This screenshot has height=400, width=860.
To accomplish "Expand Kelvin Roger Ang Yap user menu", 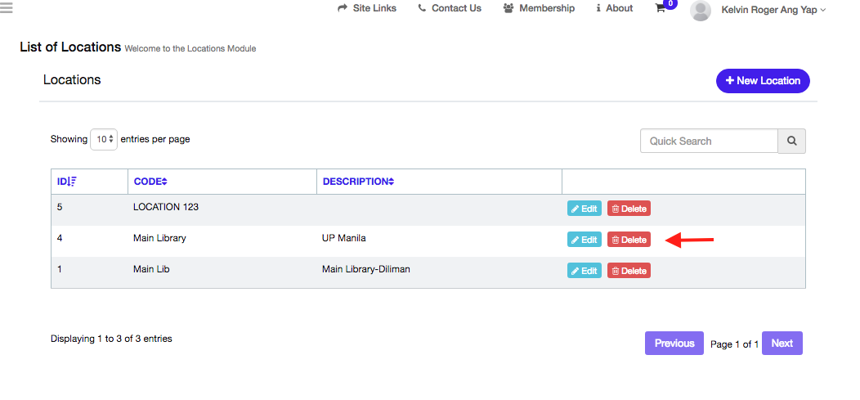I will point(773,9).
